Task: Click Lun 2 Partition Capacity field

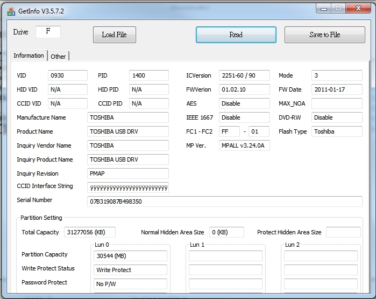Action: coord(321,256)
